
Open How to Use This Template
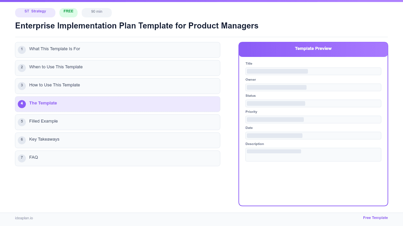tap(118, 86)
